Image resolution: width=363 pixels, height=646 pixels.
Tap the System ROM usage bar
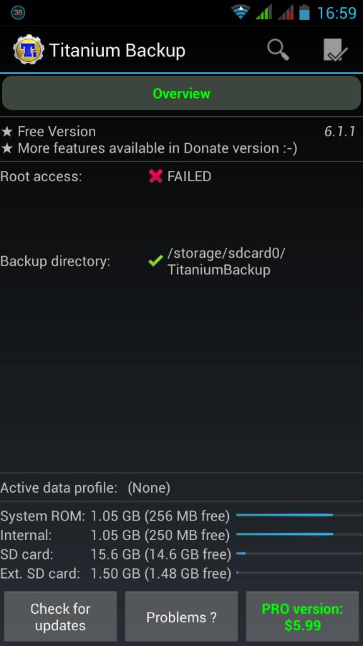[x=299, y=515]
